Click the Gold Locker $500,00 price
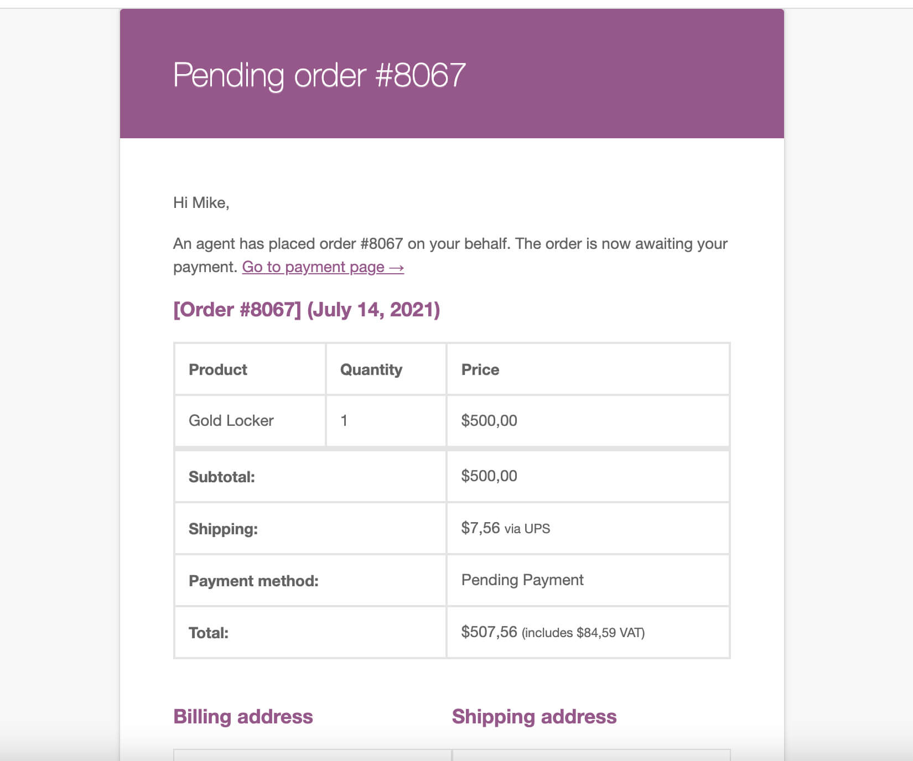The image size is (913, 761). coord(489,420)
